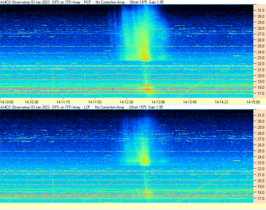Click the 22.0 frequency label in RCP panel
This screenshot has width=266, height=210.
coord(261,64)
